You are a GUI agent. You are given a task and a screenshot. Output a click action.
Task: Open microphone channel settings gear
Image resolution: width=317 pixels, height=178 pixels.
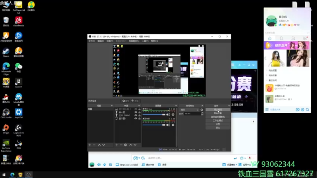[173, 114]
